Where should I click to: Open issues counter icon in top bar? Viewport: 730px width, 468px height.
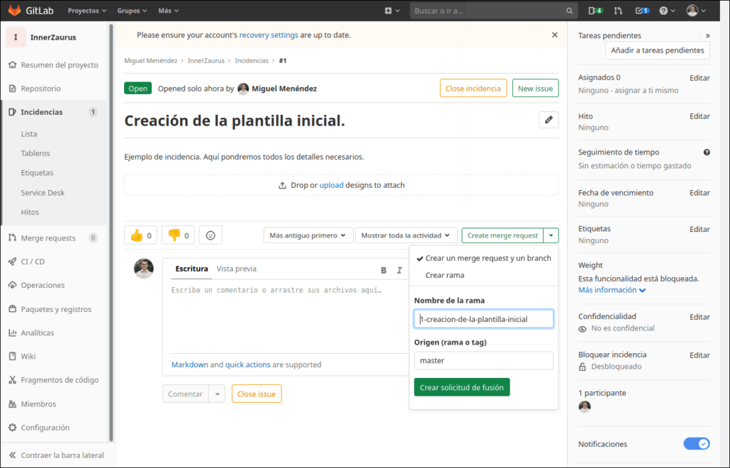(595, 11)
